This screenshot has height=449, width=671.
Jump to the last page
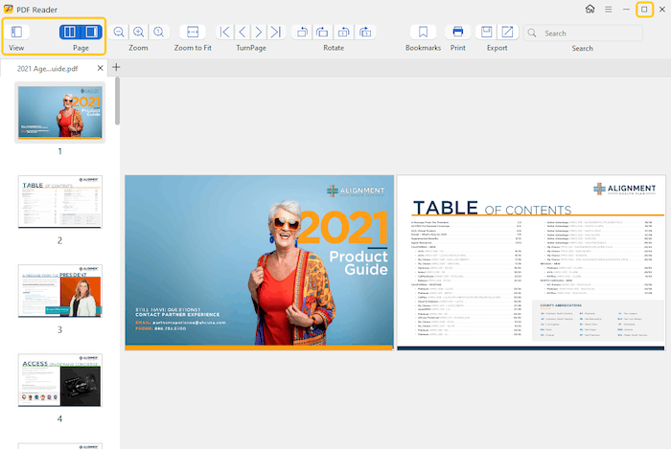point(276,32)
